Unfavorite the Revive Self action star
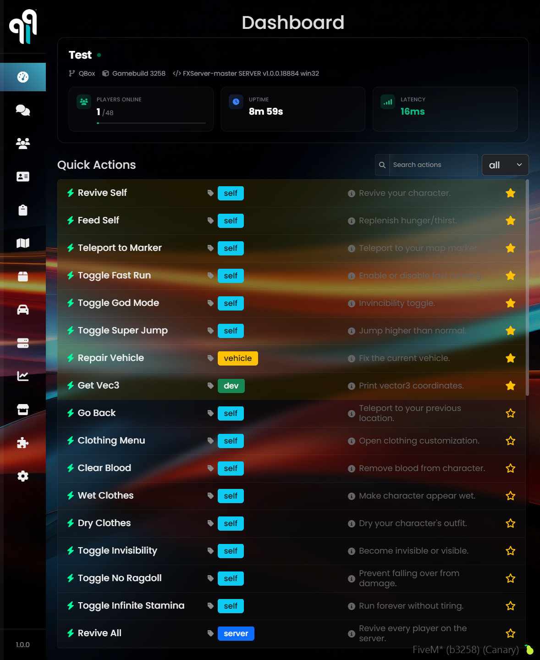Screen dimensions: 540x660 (510, 193)
